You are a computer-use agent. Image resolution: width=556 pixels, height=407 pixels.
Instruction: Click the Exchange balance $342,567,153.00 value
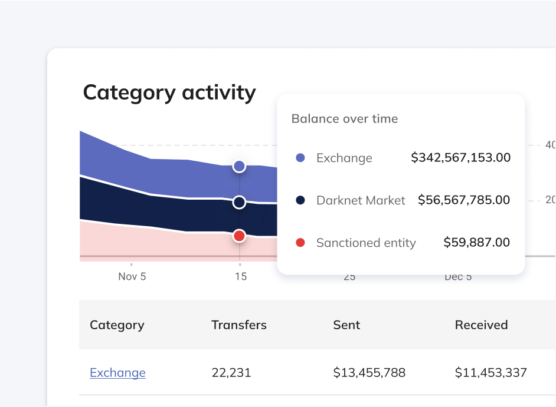pos(460,158)
